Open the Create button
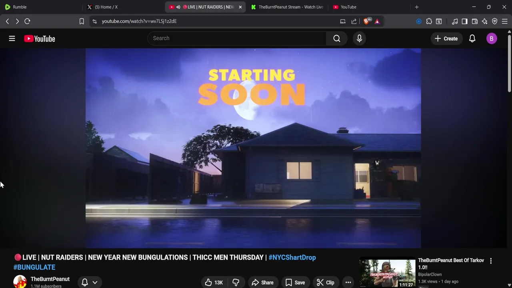Viewport: 512px width, 288px height. point(446,38)
